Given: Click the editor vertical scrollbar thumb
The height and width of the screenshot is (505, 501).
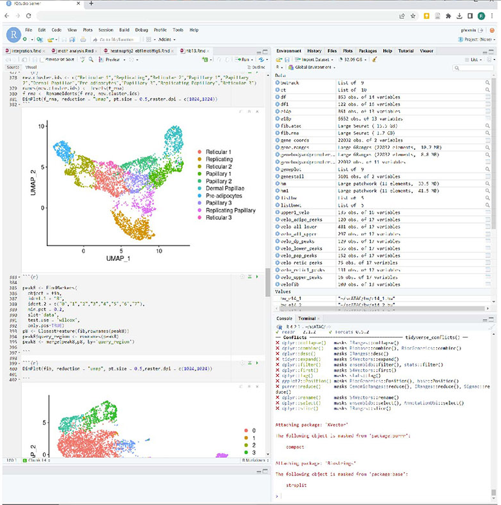Looking at the screenshot, I should 268,282.
